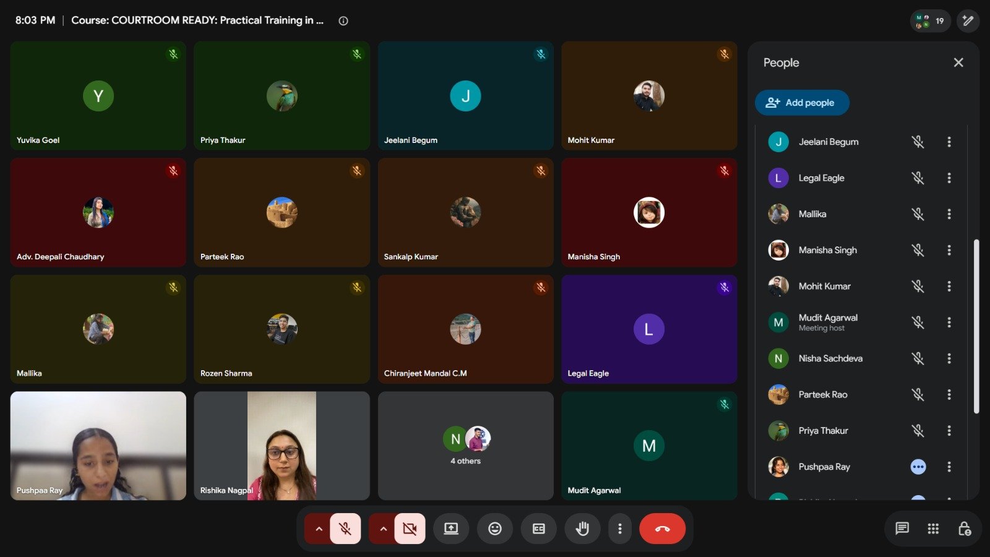This screenshot has height=557, width=990.
Task: Open the meeting details info icon
Action: 343,20
